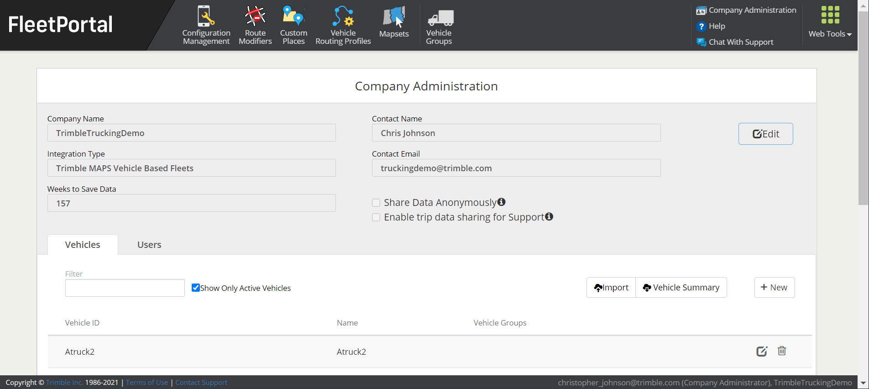Click Vehicle Groups column header
The image size is (869, 389).
500,323
